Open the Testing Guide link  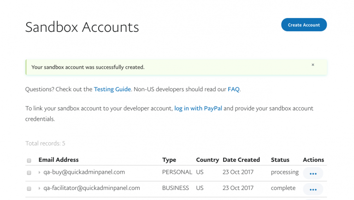112,89
